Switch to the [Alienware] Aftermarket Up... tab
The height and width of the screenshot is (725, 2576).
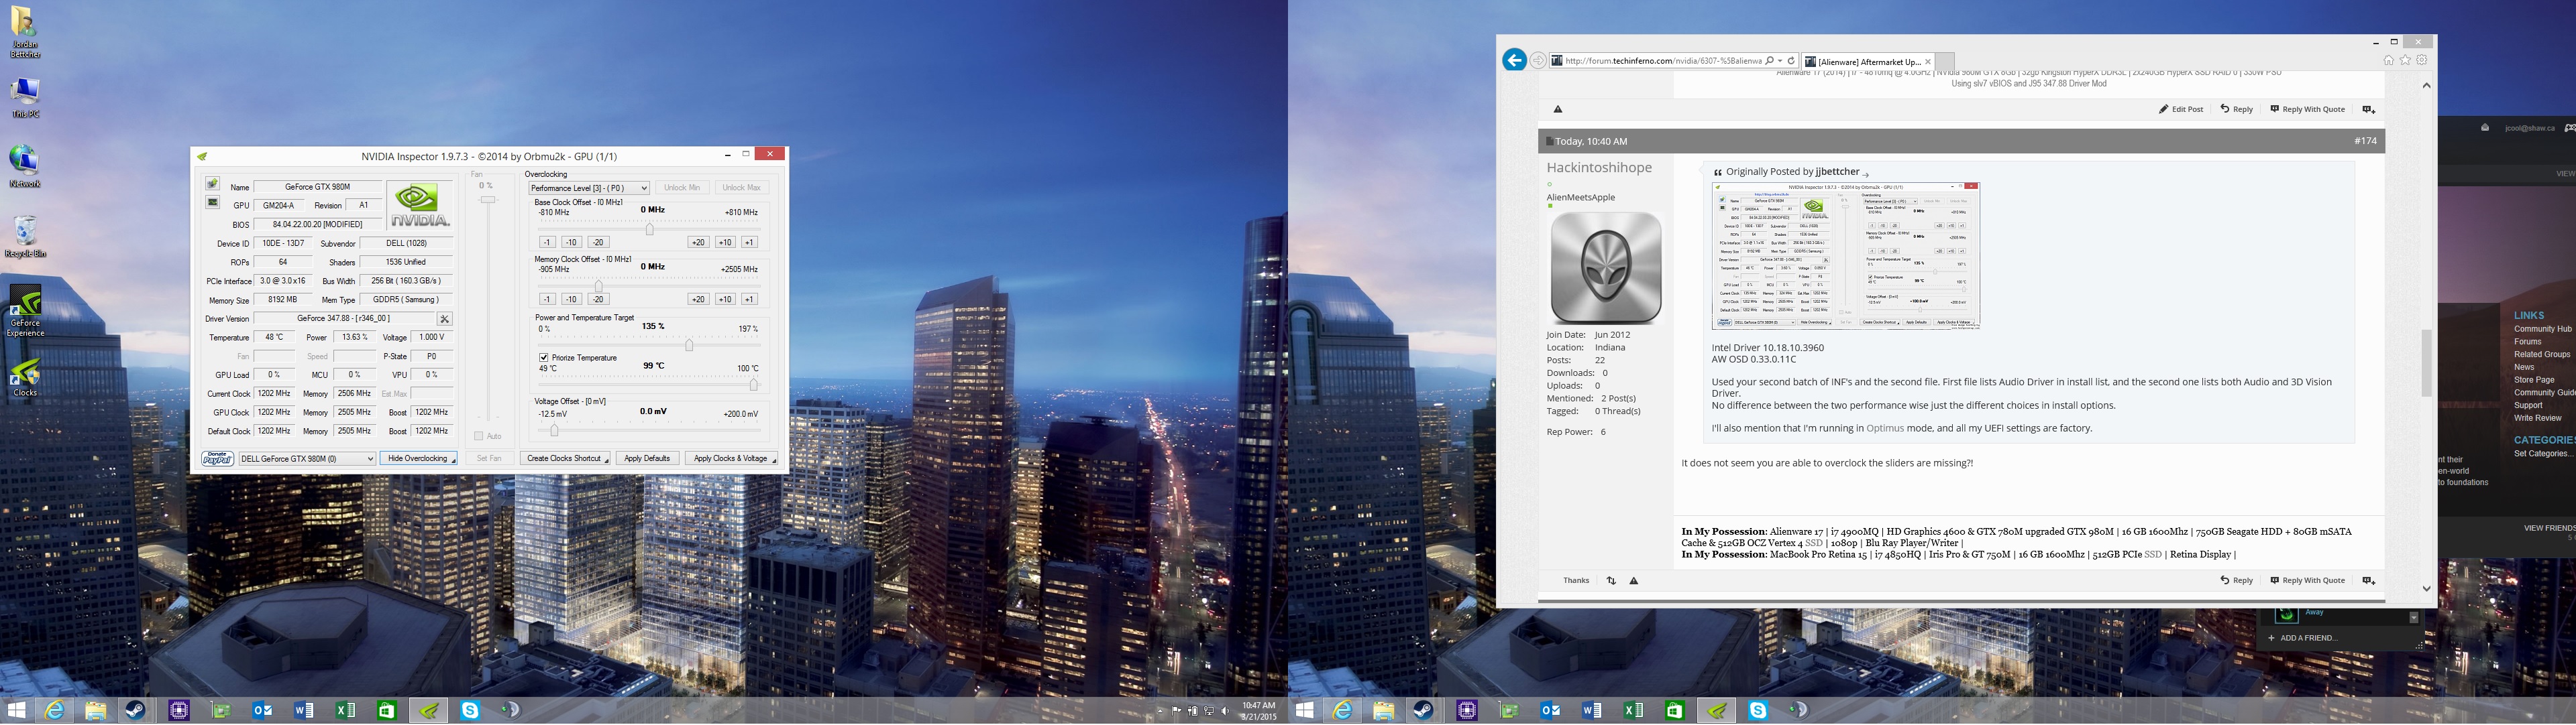click(x=1868, y=62)
